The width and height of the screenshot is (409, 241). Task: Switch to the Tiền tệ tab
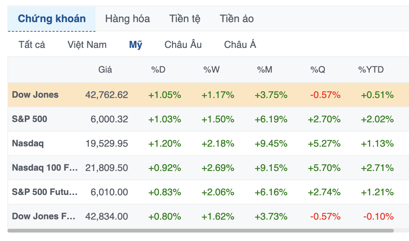185,19
